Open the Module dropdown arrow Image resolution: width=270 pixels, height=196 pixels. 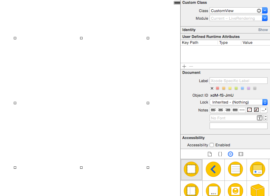(265, 18)
